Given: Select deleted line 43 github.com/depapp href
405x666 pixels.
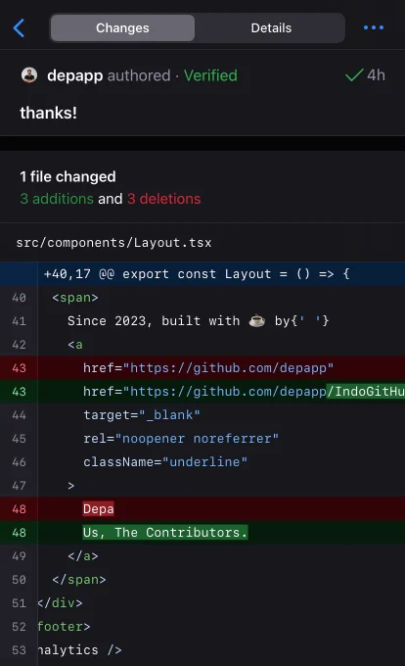Looking at the screenshot, I should 202,368.
